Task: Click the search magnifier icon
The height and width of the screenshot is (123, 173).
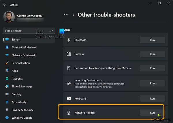Action: tap(52, 31)
